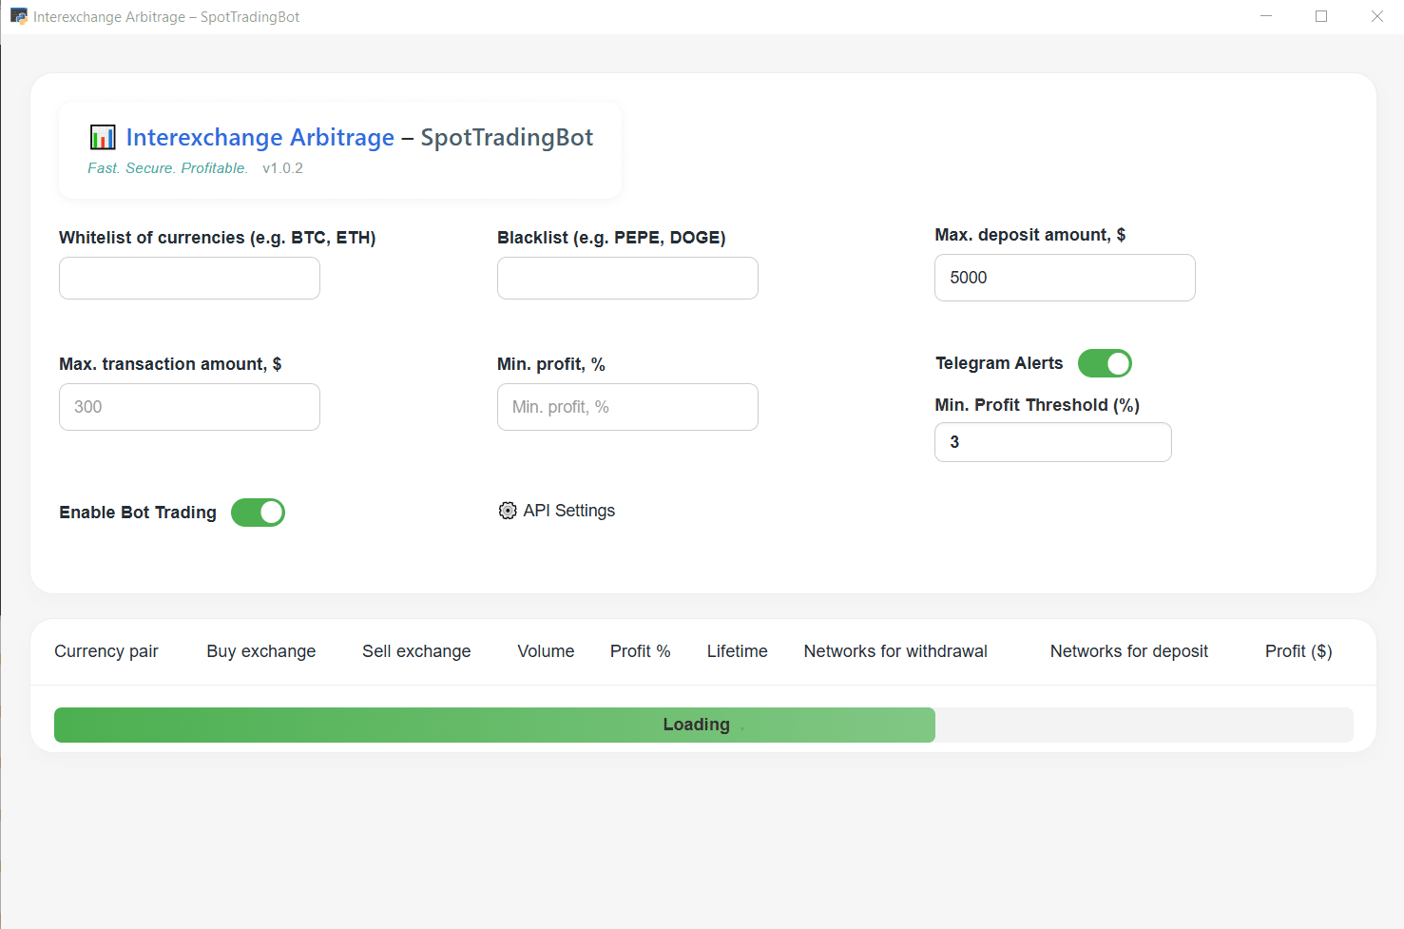The image size is (1404, 929).
Task: Click the bar chart logo icon
Action: pos(103,138)
